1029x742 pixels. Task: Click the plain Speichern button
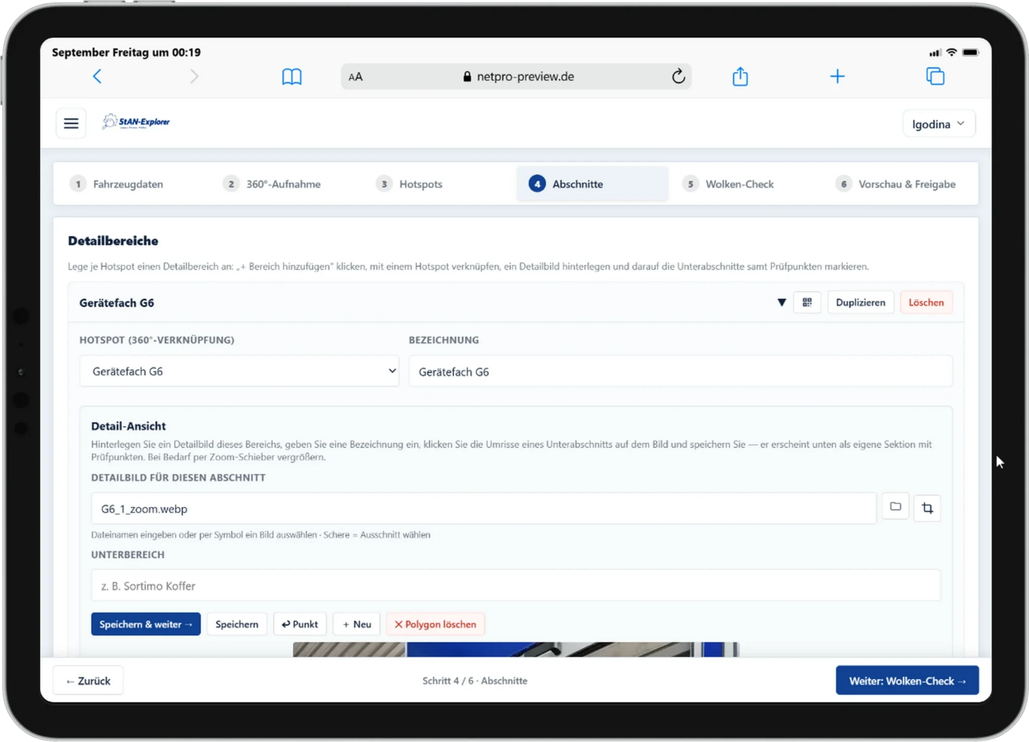pos(237,624)
